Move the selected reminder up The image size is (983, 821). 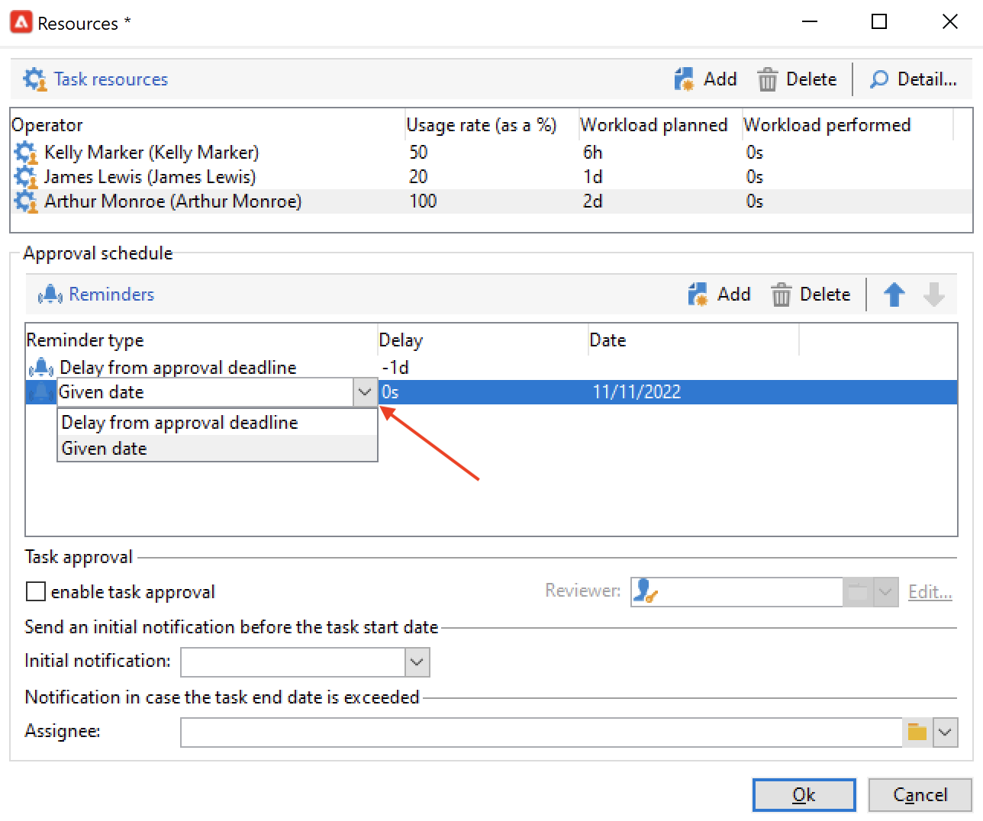(x=894, y=295)
